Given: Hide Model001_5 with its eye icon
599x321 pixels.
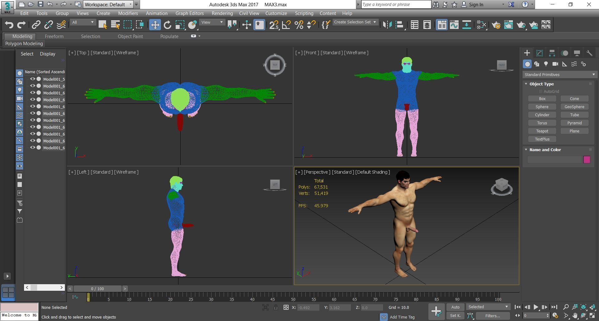Looking at the screenshot, I should (32, 79).
